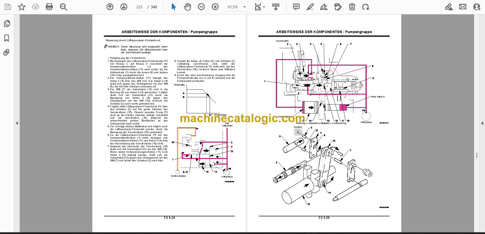Viewport: 485px width, 234px height.
Task: Go to previous page with up arrow
Action: coord(110,7)
